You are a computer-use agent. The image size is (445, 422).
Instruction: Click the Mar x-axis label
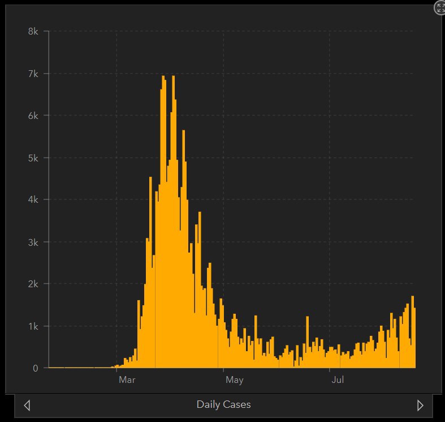(127, 380)
